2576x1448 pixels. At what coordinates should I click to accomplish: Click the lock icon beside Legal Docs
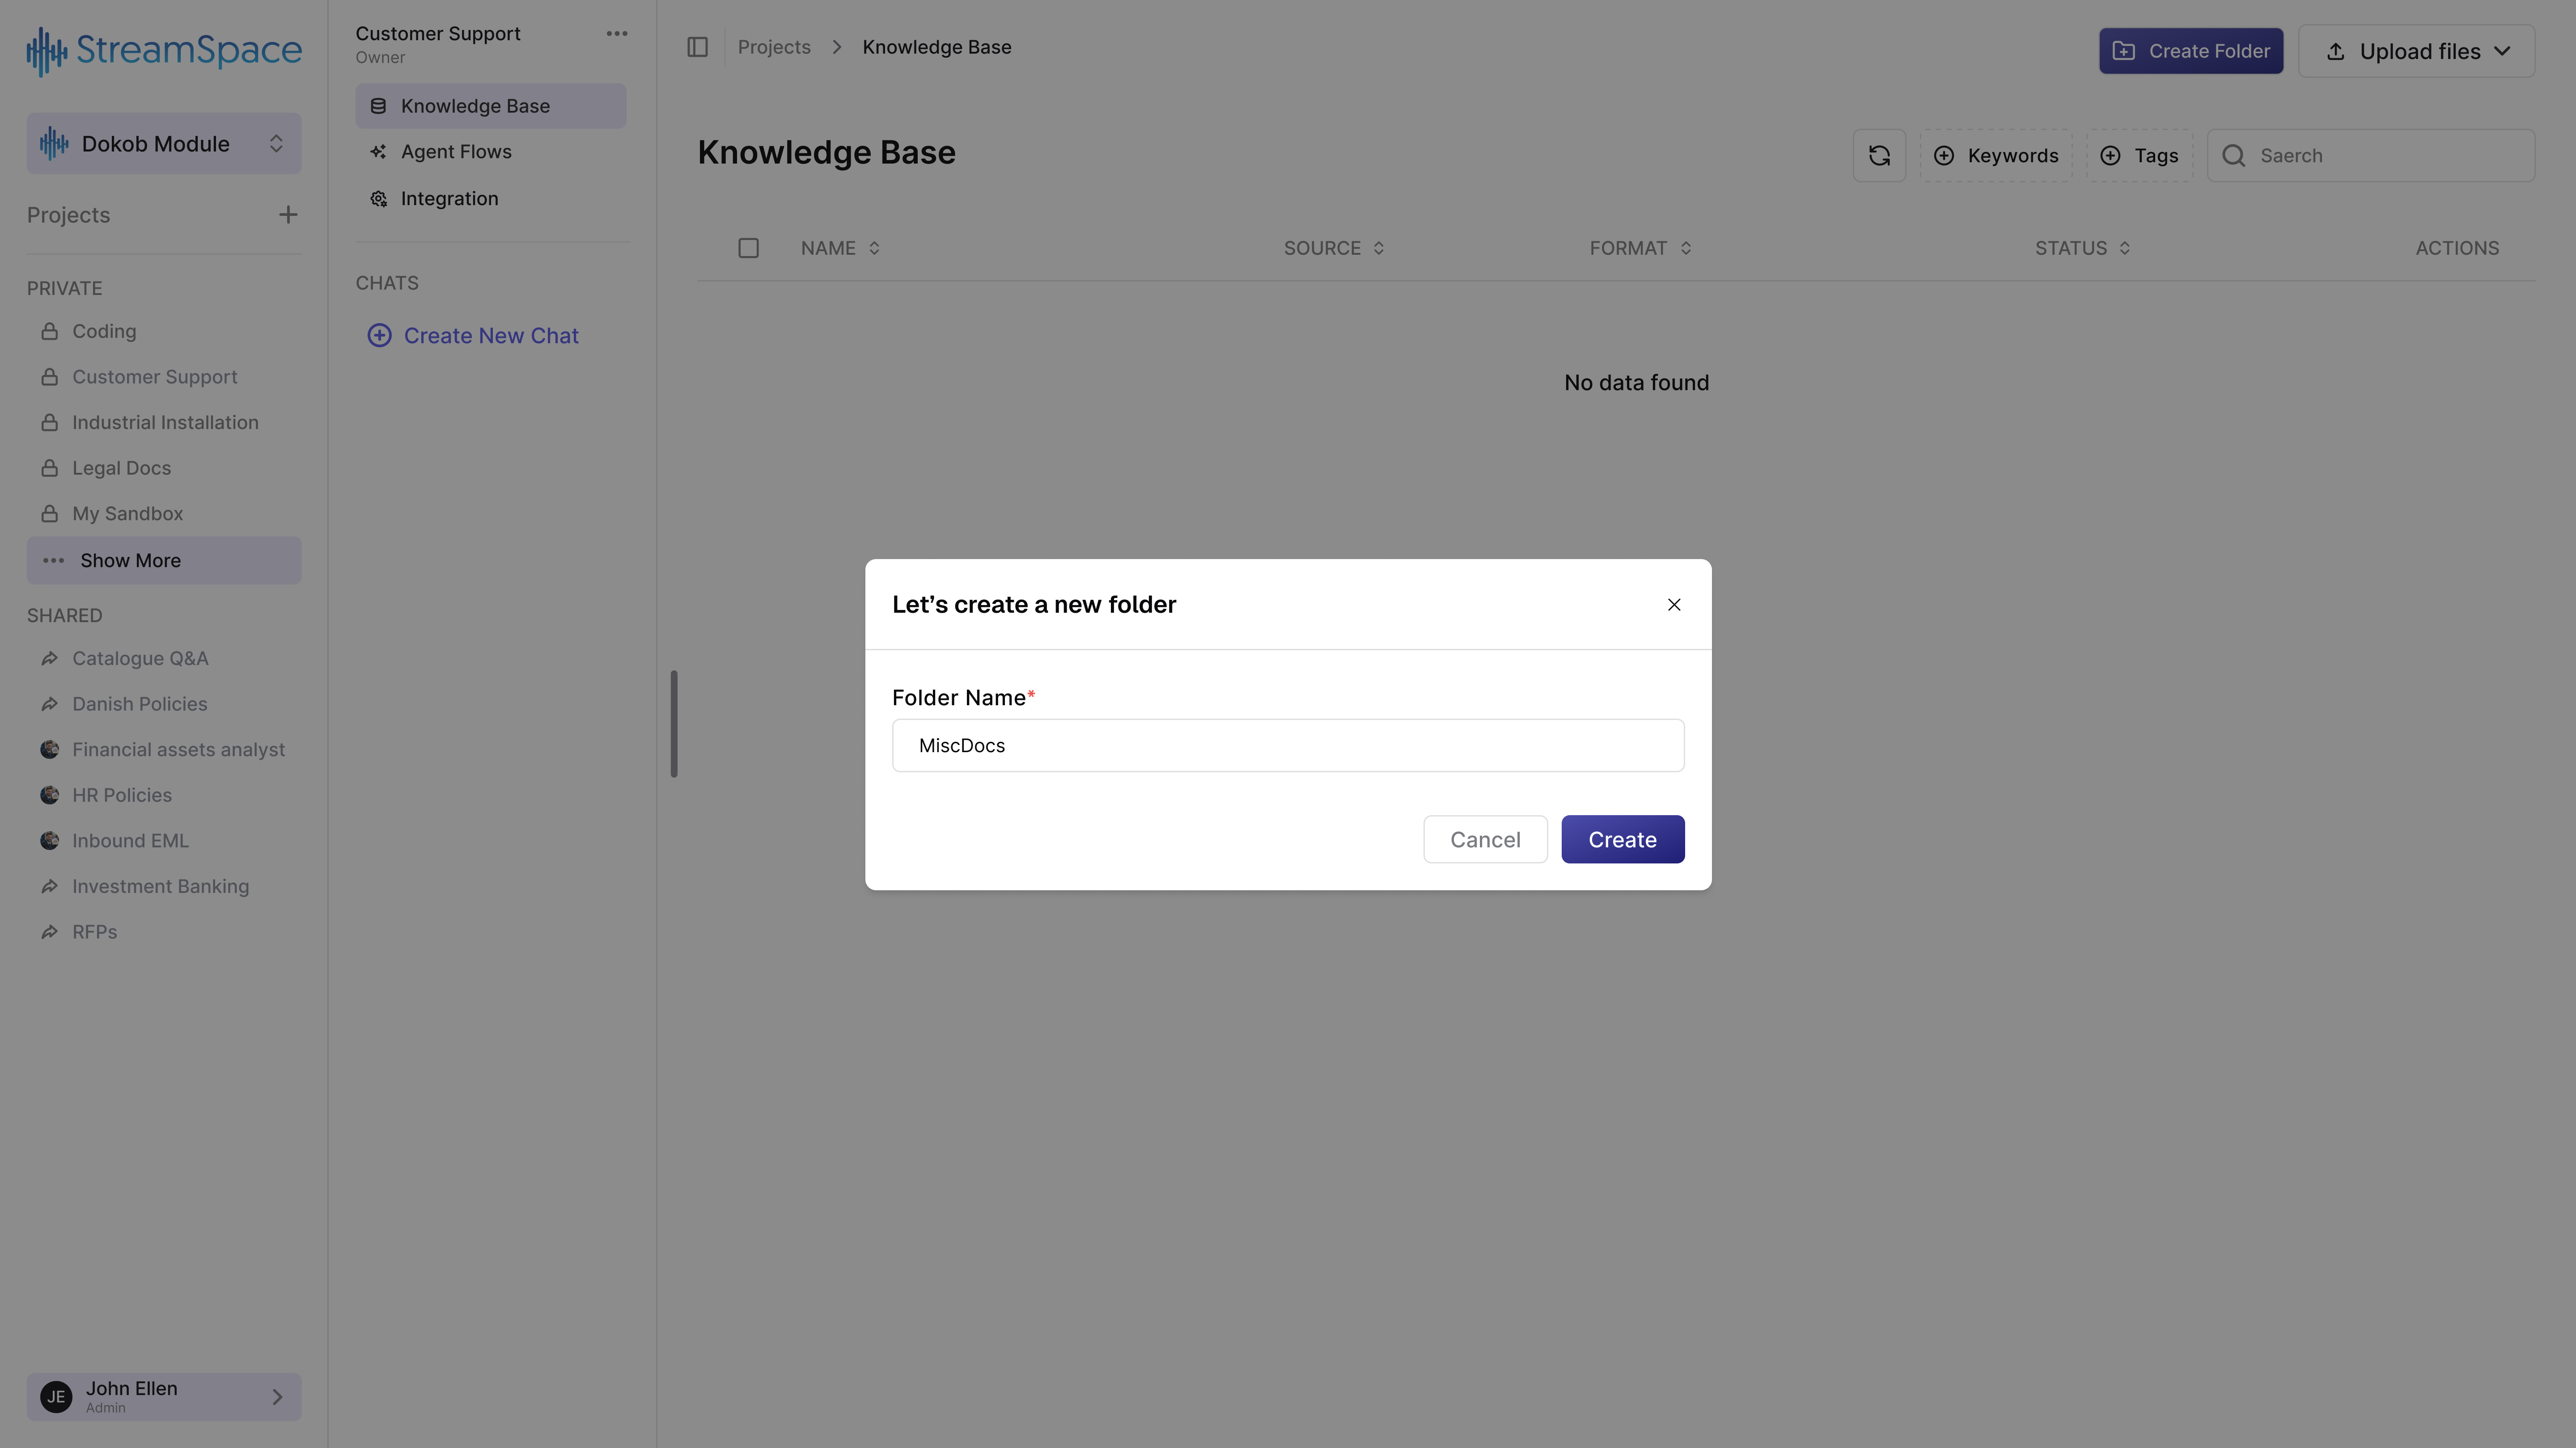click(x=49, y=469)
